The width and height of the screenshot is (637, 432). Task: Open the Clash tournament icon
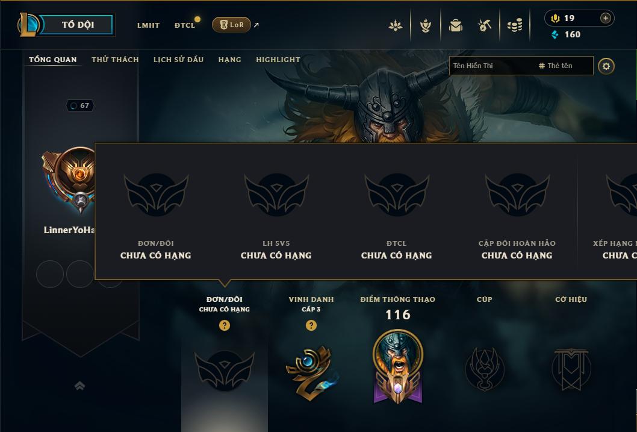point(425,25)
